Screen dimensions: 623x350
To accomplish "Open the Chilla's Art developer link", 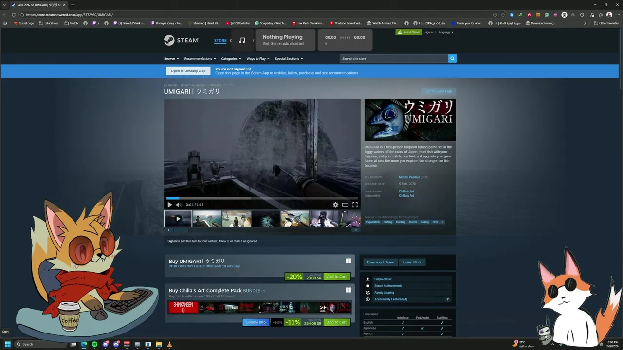I will [406, 192].
